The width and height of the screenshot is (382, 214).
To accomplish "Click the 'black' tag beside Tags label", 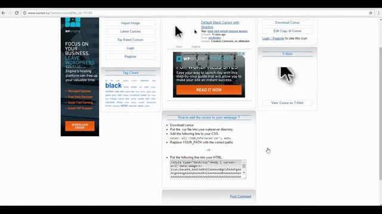I will [210, 32].
